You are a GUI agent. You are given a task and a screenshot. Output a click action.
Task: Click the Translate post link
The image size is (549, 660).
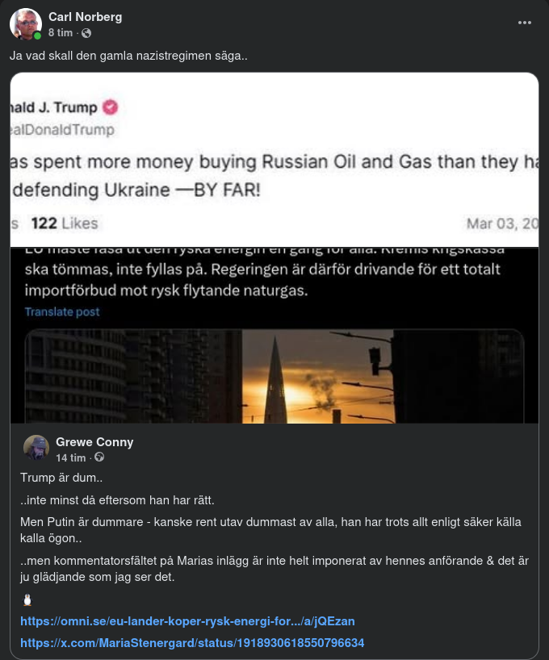[62, 311]
